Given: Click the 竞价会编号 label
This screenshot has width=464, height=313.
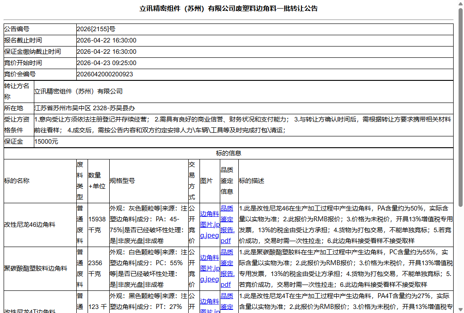Looking at the screenshot, I should 19,74.
